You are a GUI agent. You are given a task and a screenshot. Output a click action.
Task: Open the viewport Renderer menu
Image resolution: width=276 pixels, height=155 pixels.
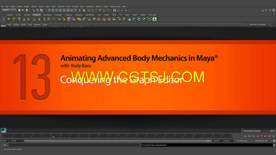coord(37,24)
